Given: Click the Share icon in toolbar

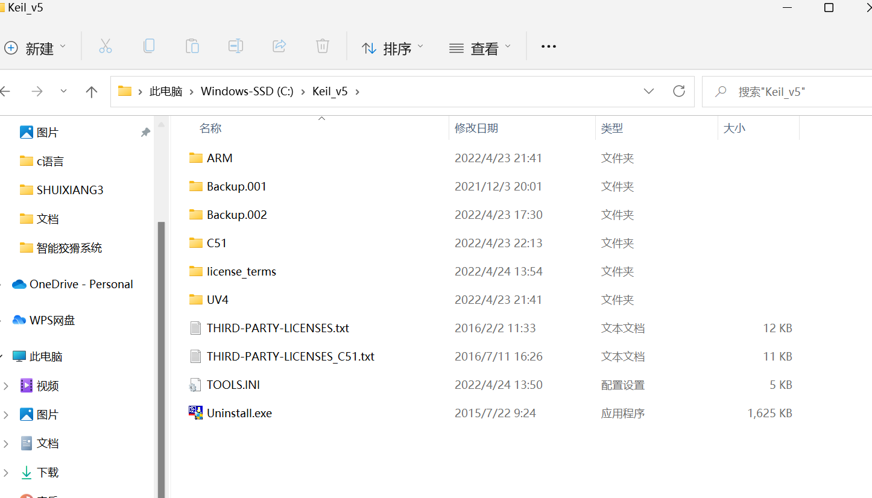Looking at the screenshot, I should 279,46.
